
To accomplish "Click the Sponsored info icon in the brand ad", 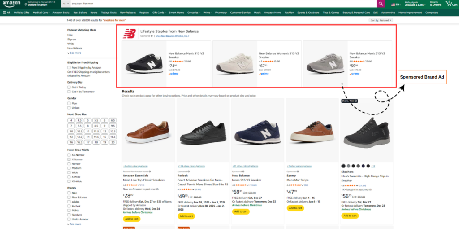I will [152, 36].
